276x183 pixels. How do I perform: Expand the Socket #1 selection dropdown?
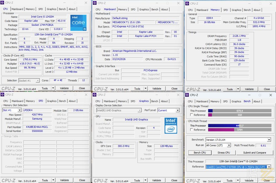pyautogui.click(x=38, y=80)
